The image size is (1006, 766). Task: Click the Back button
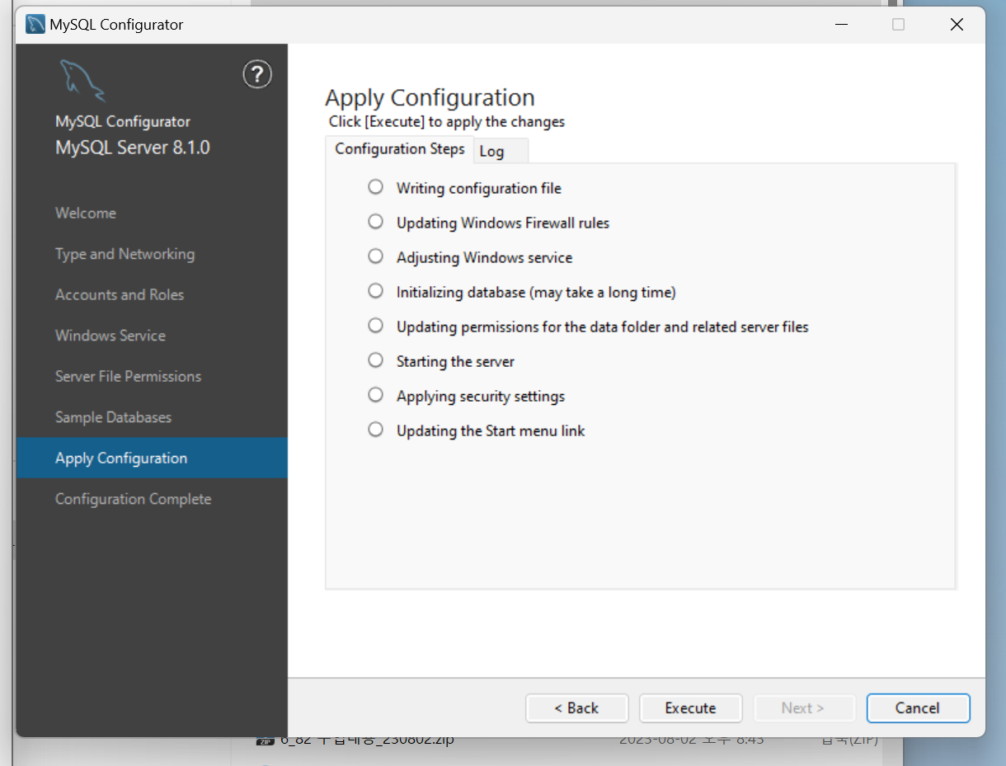pyautogui.click(x=577, y=708)
